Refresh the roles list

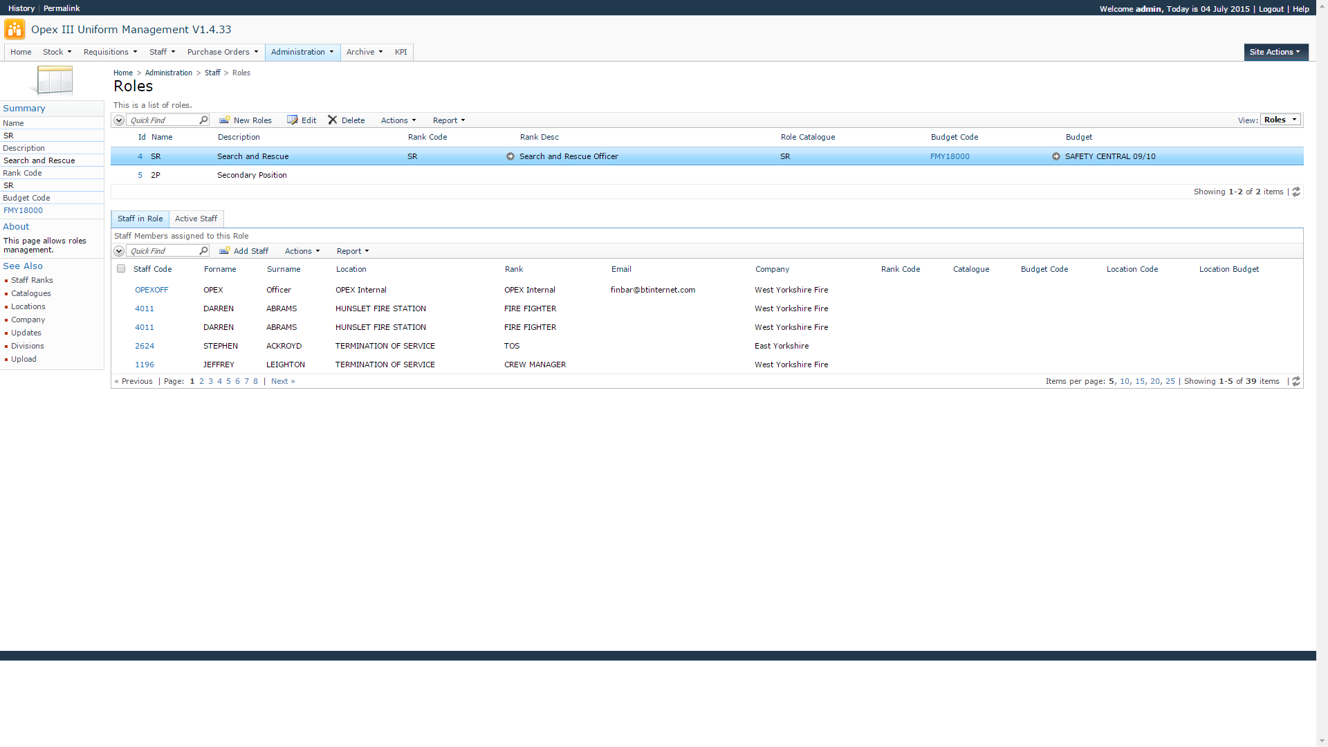point(1296,192)
